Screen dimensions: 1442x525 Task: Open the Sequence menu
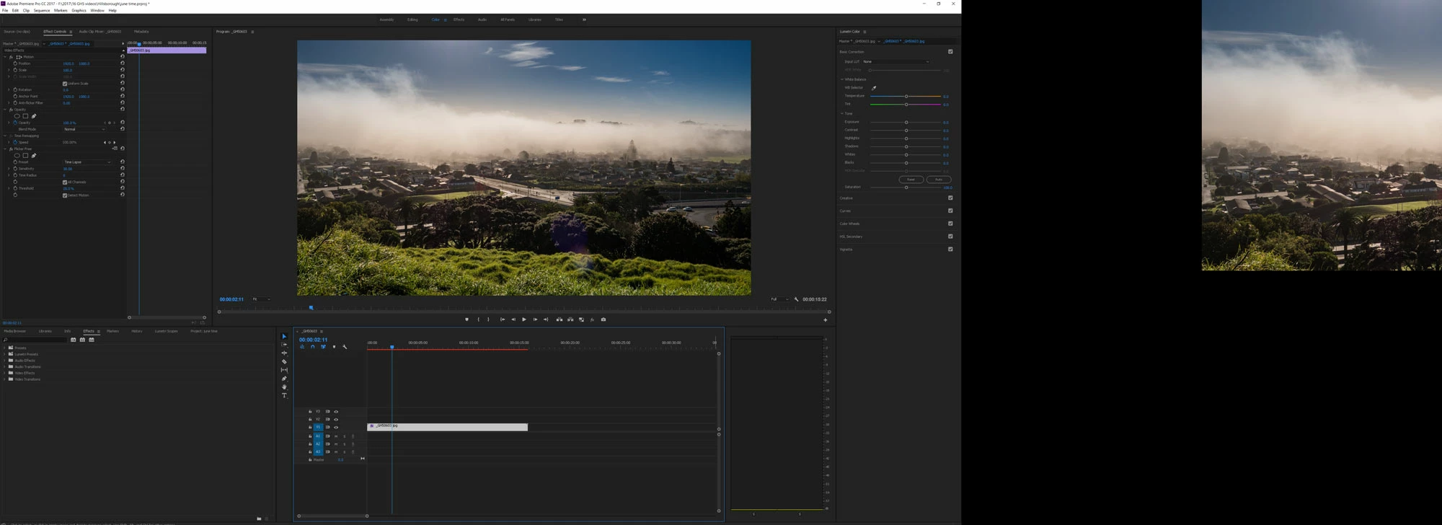coord(42,11)
